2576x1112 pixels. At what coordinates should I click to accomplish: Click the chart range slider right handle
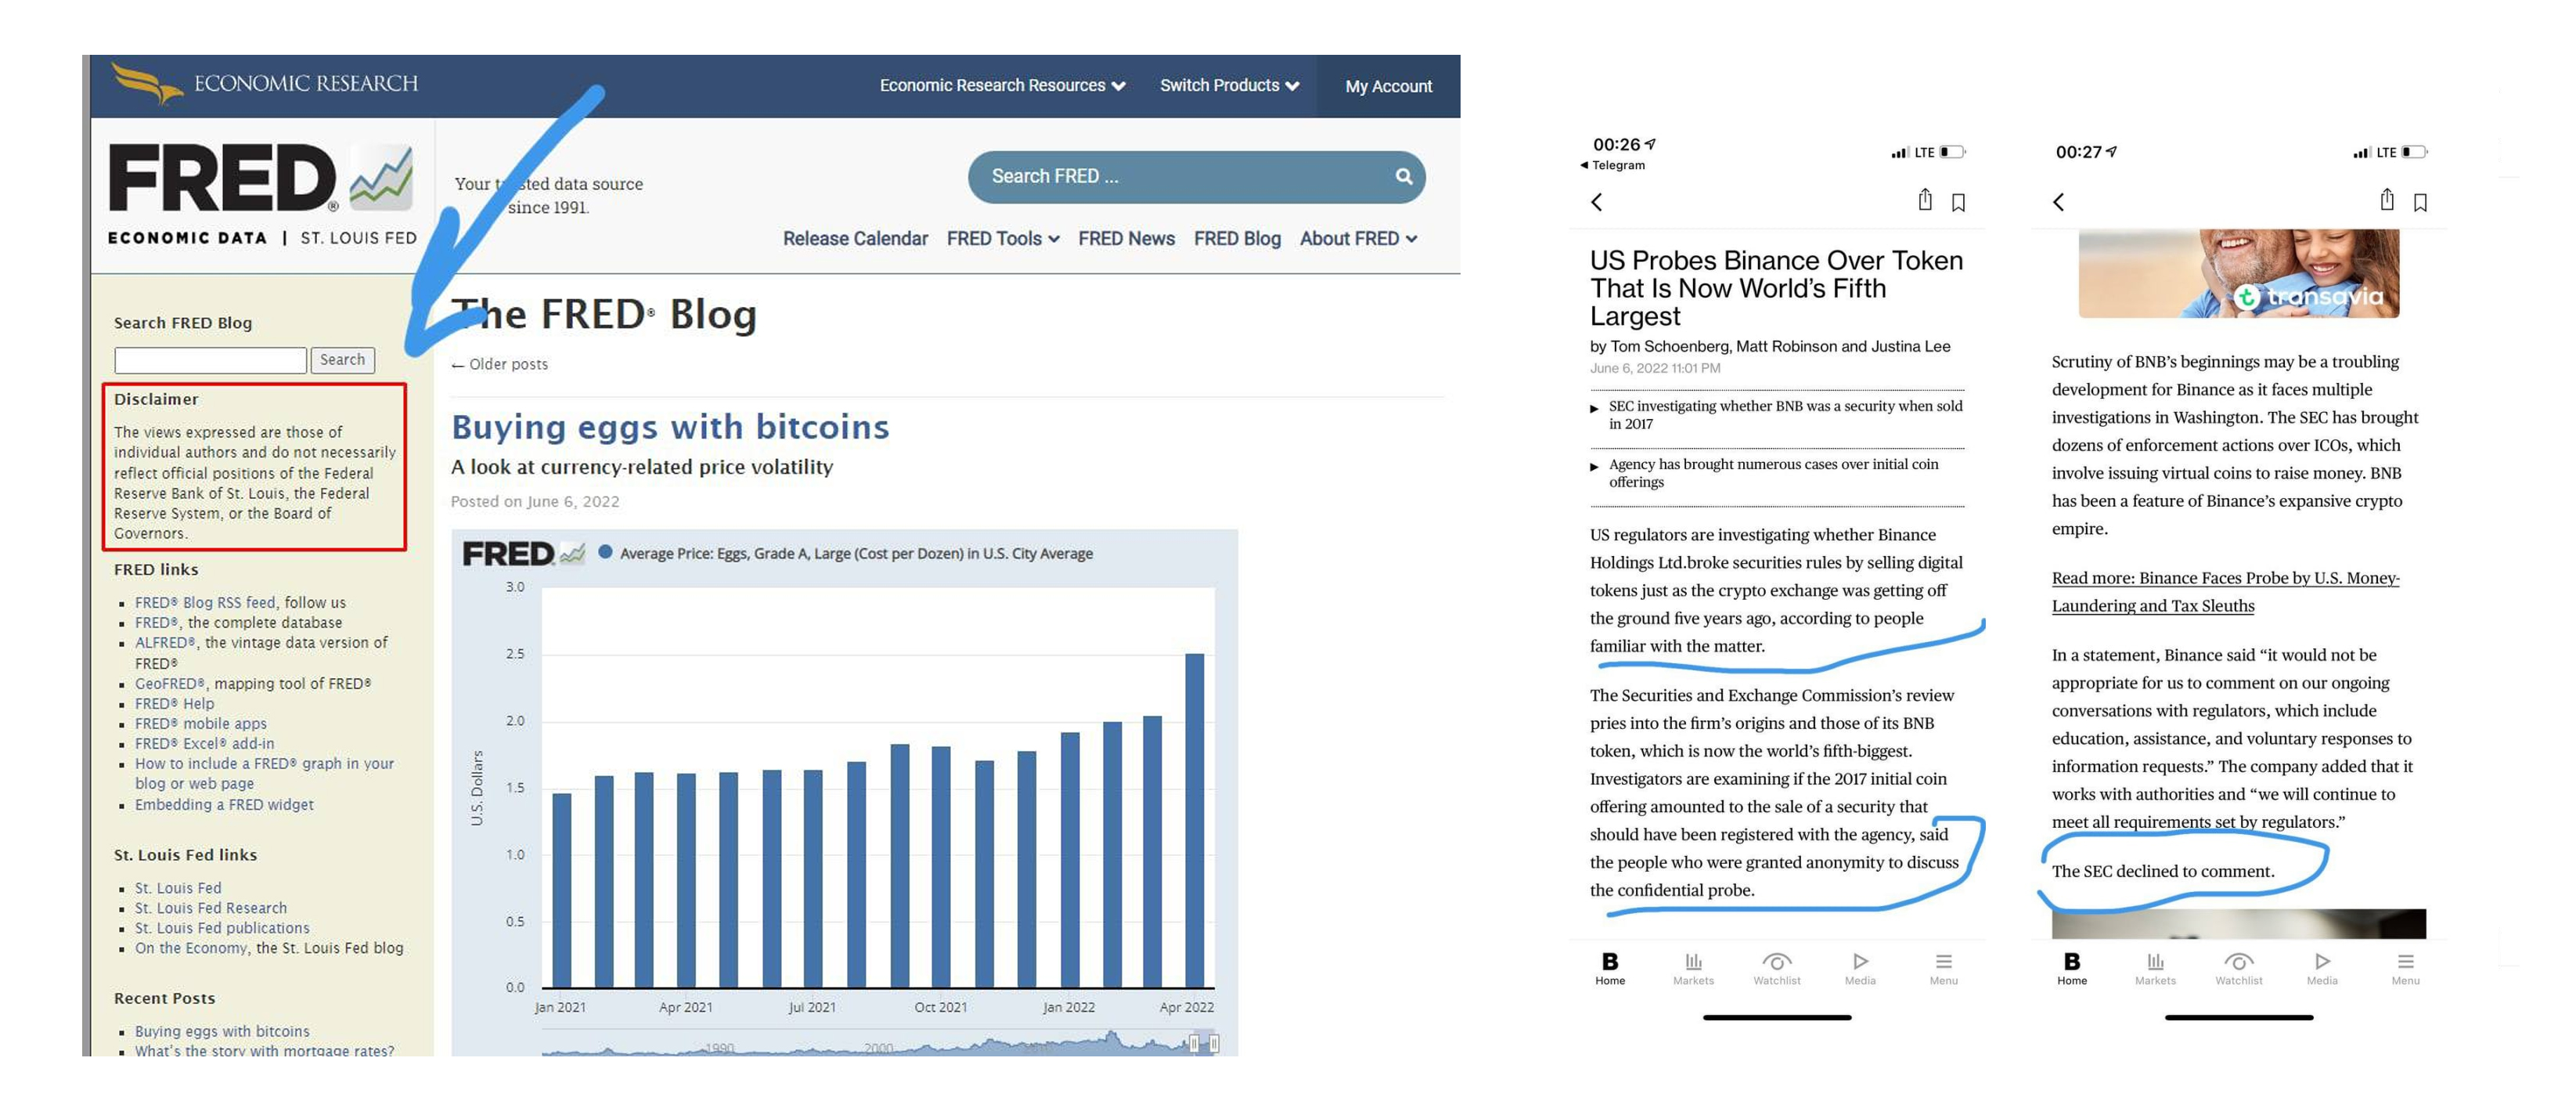pos(1213,1044)
